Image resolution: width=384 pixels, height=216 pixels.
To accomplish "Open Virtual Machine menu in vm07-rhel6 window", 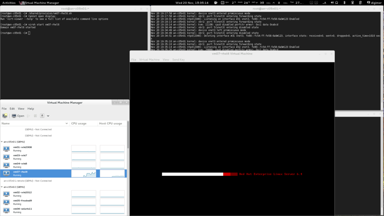I will tap(149, 59).
